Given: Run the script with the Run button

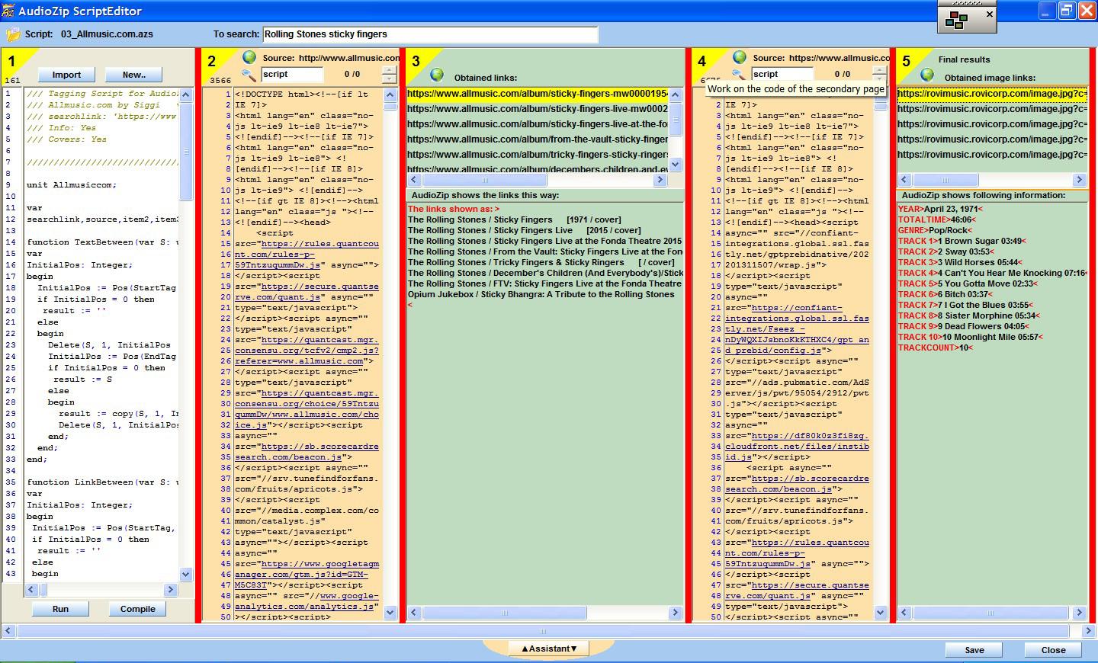Looking at the screenshot, I should 60,609.
